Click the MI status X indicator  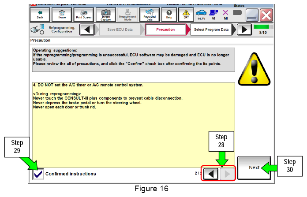click(225, 15)
